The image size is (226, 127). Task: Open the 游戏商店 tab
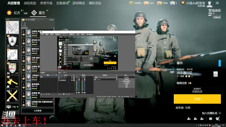(x=79, y=3)
